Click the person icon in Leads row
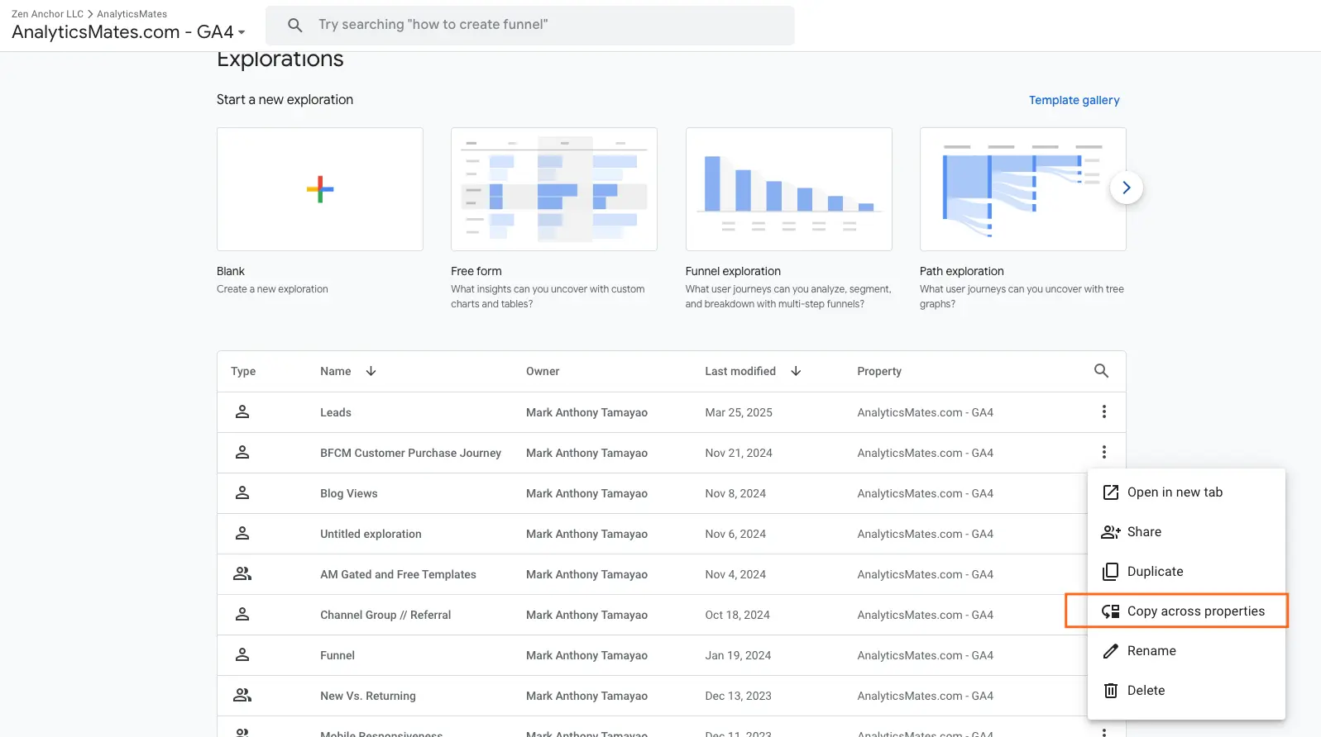Image resolution: width=1321 pixels, height=737 pixels. pyautogui.click(x=242, y=411)
